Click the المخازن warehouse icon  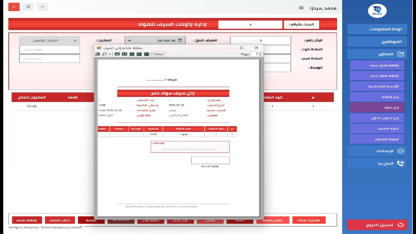click(401, 54)
